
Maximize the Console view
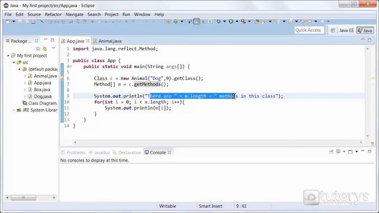tap(370, 151)
